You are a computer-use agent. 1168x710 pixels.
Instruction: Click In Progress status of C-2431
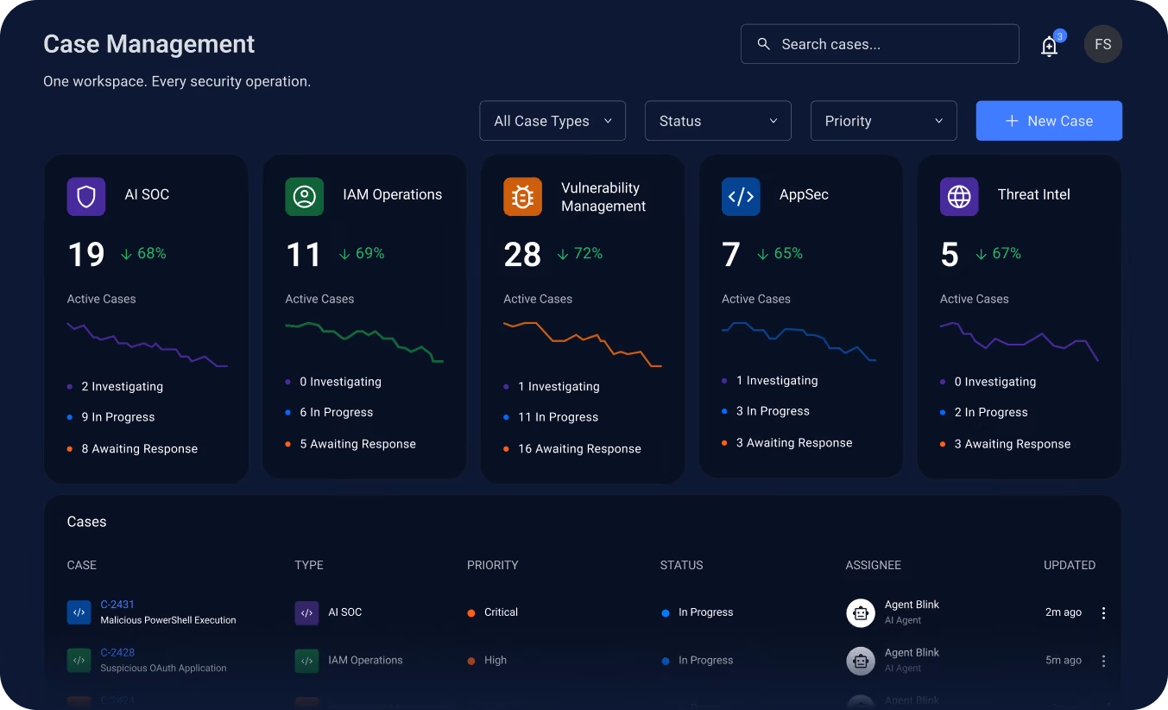point(698,612)
